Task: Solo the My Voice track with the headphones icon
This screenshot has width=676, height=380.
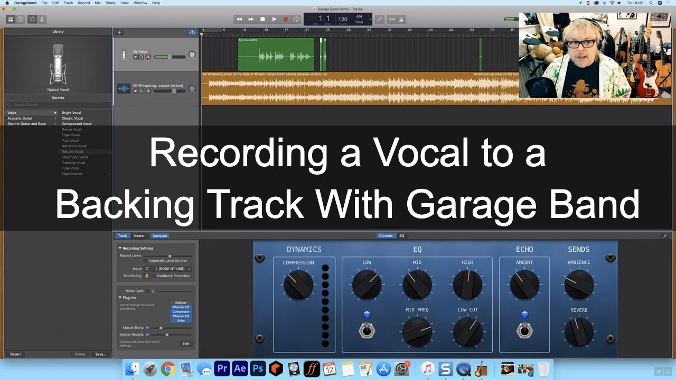Action: coord(141,56)
